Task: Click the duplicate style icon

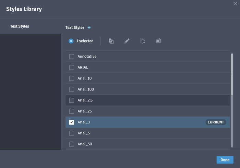Action: click(143, 41)
